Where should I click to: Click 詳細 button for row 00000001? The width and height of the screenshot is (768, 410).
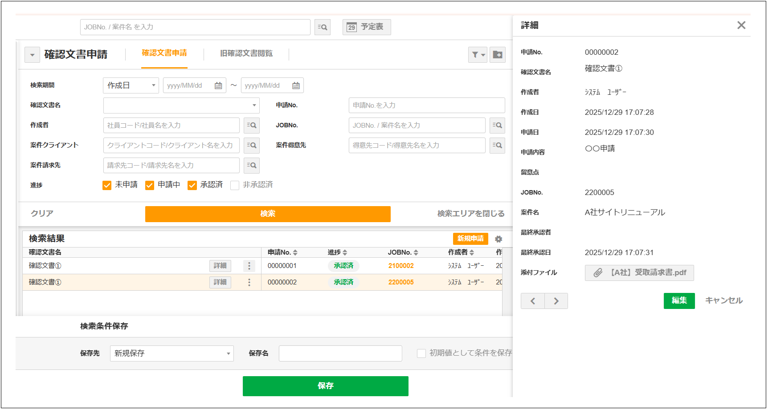pos(220,266)
